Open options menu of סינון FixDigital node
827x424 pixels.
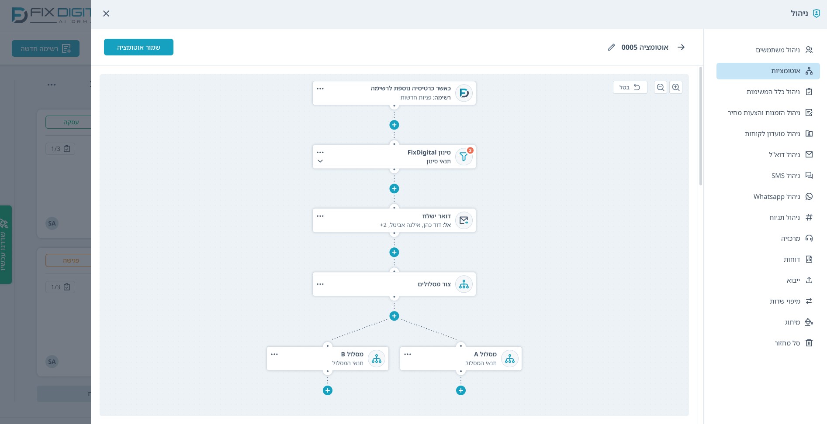[x=320, y=152]
